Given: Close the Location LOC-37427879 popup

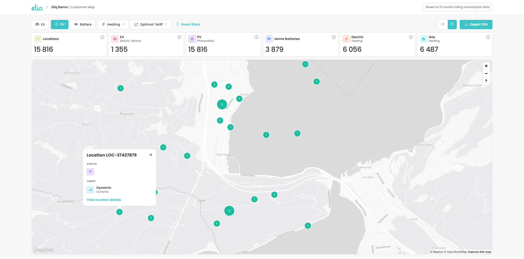Looking at the screenshot, I should [x=151, y=155].
